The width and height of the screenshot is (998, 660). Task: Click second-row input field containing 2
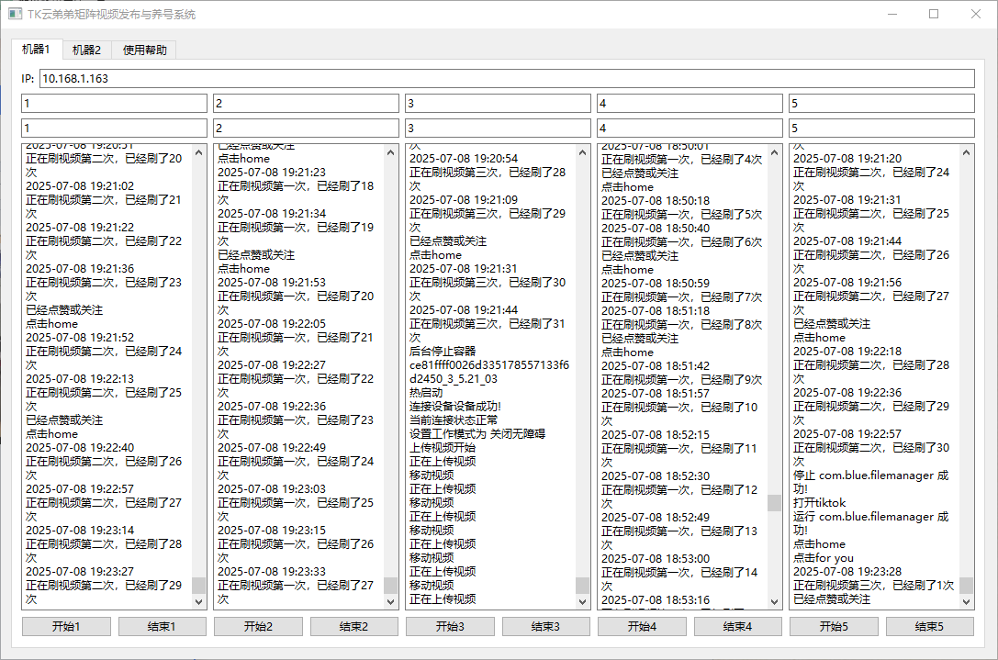(x=306, y=128)
